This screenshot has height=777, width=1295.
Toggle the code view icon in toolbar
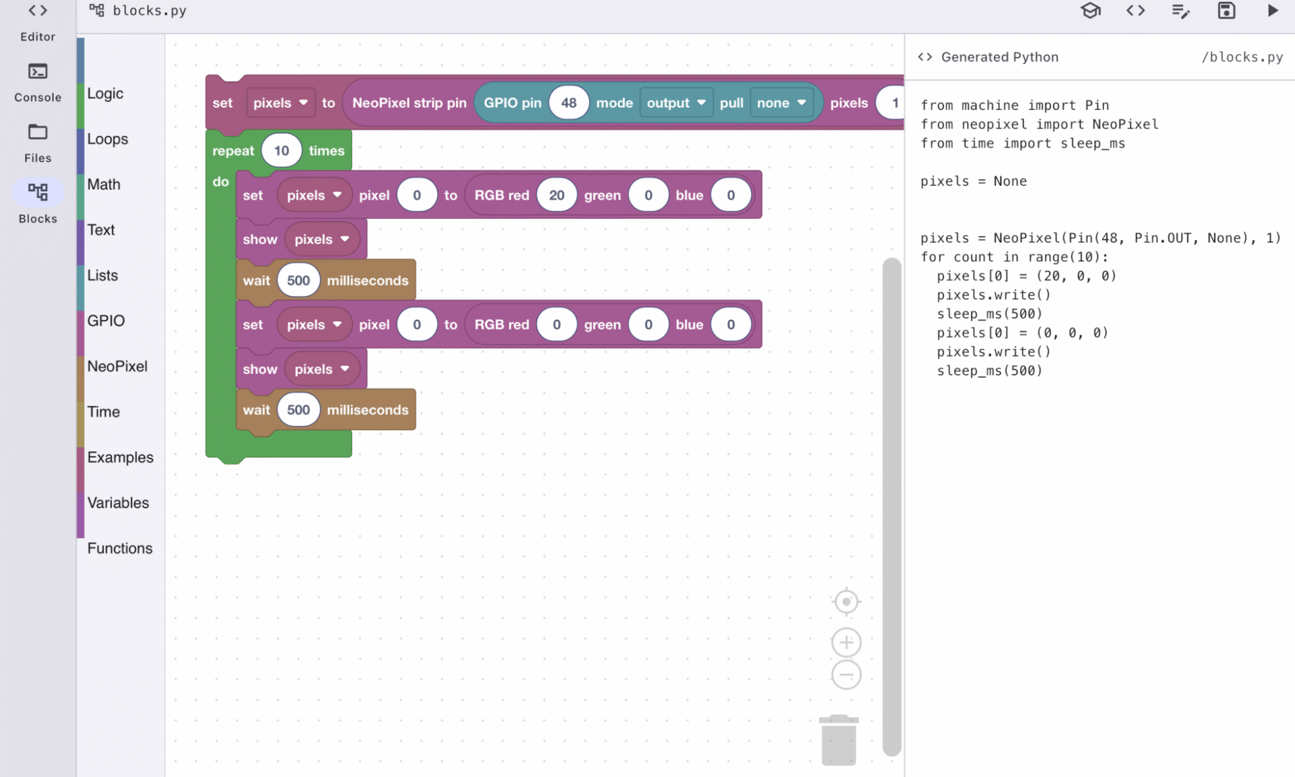(1136, 11)
